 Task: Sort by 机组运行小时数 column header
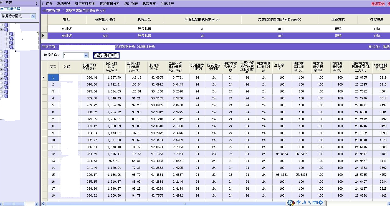pos(197,67)
